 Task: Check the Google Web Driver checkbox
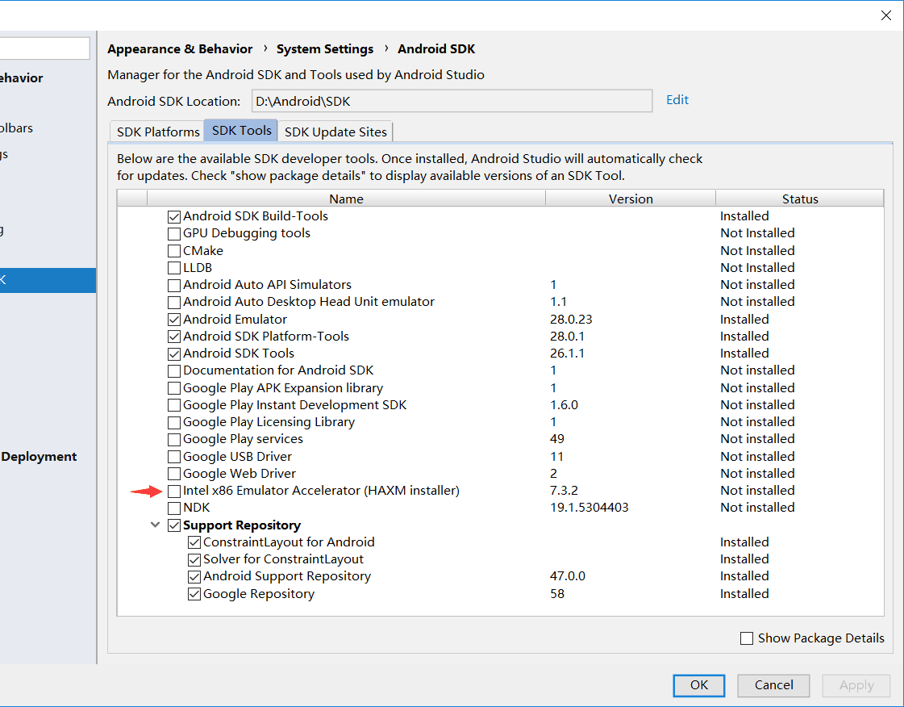point(173,474)
